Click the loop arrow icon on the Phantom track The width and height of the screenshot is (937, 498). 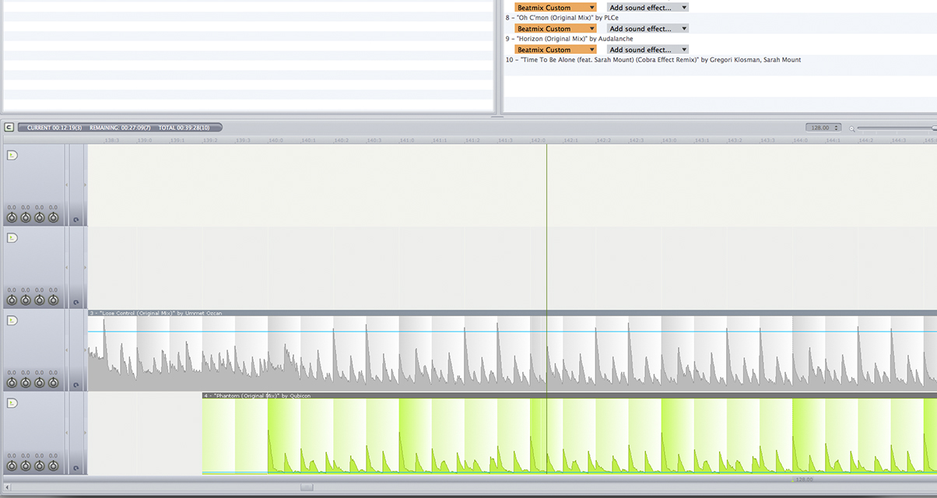75,468
